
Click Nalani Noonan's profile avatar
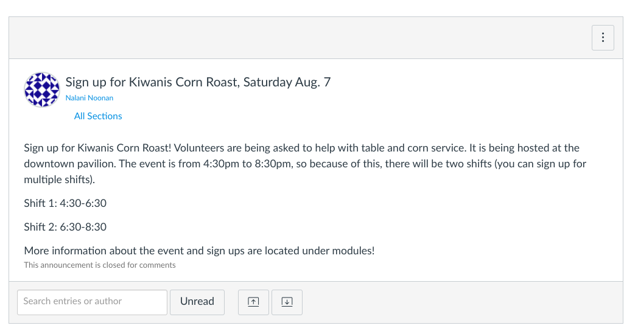click(41, 89)
